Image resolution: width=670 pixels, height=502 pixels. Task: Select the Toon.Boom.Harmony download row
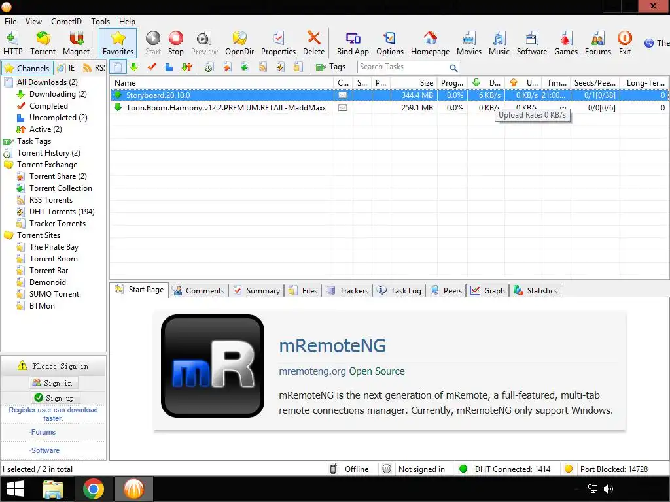[x=390, y=108]
